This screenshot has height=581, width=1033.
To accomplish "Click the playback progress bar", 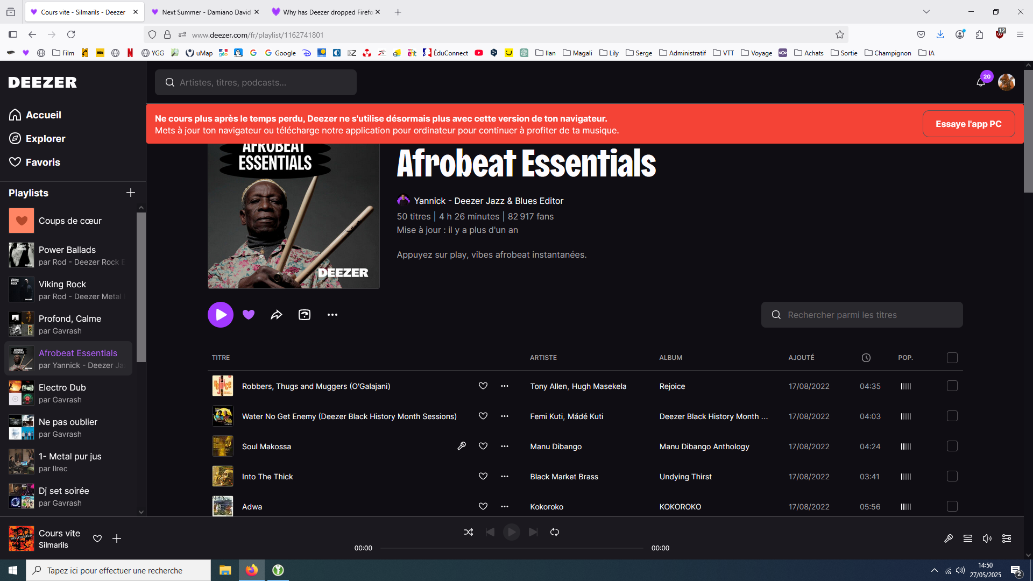I will point(512,548).
